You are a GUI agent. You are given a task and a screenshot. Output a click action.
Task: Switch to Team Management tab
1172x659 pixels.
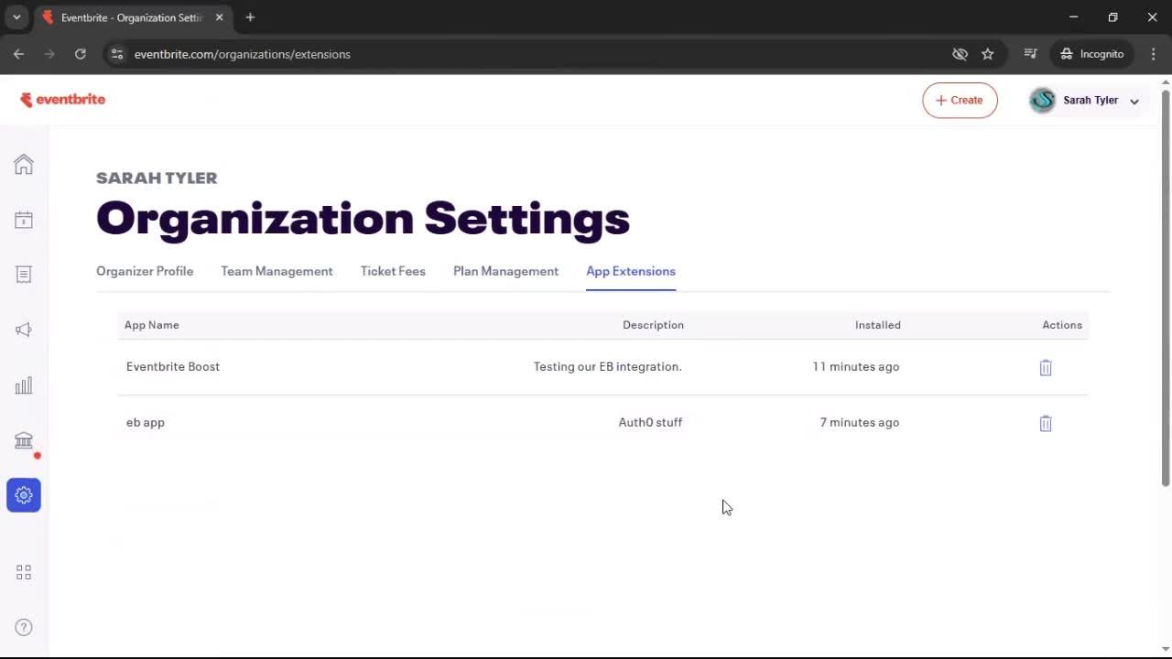click(277, 271)
